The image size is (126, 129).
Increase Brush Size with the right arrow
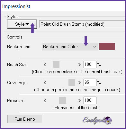pos(79,64)
